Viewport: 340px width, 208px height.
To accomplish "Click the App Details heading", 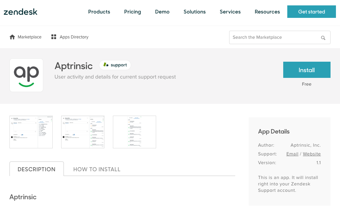I will (x=274, y=131).
